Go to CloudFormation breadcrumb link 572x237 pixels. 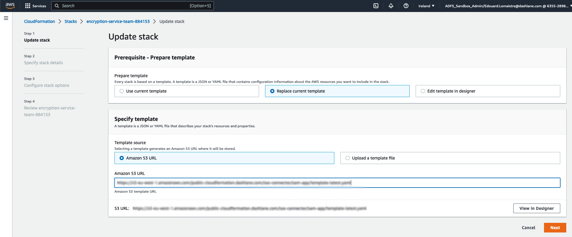pyautogui.click(x=39, y=21)
